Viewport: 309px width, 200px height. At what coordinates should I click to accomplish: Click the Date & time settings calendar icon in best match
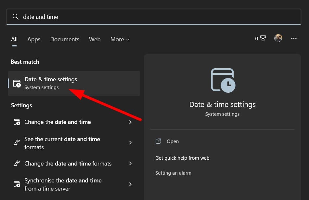[x=17, y=84]
